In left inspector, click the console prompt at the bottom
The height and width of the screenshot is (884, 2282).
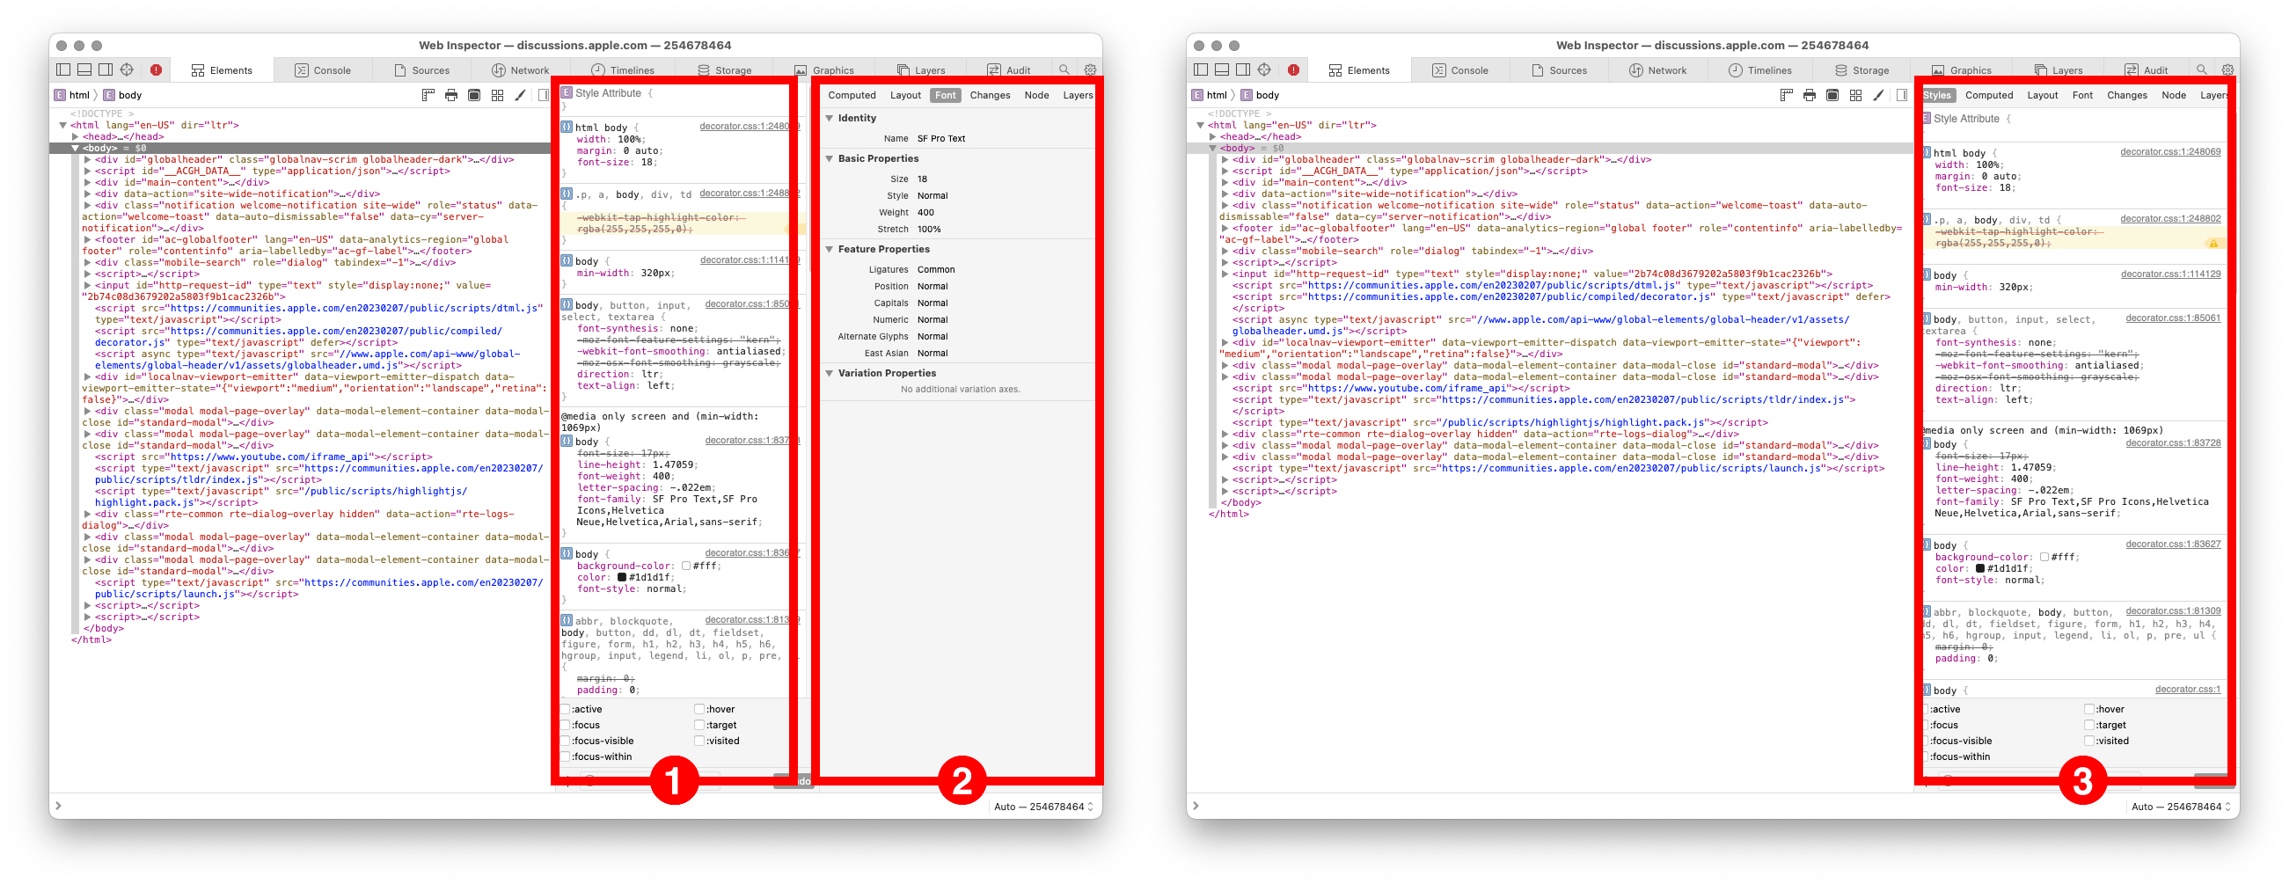[x=518, y=806]
